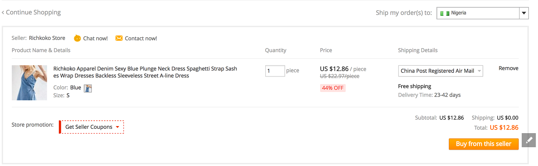538x166 pixels.
Task: Click the Chat now smiley icon
Action: 77,38
